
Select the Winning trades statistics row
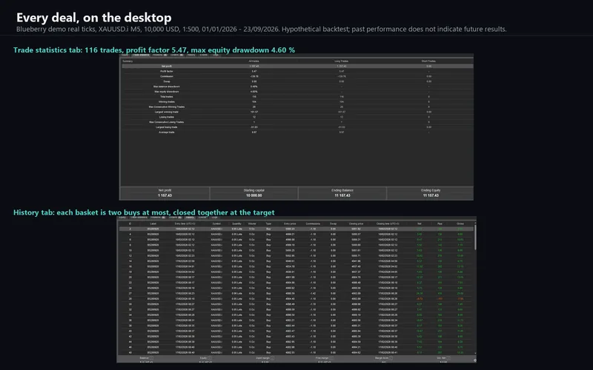(297, 101)
